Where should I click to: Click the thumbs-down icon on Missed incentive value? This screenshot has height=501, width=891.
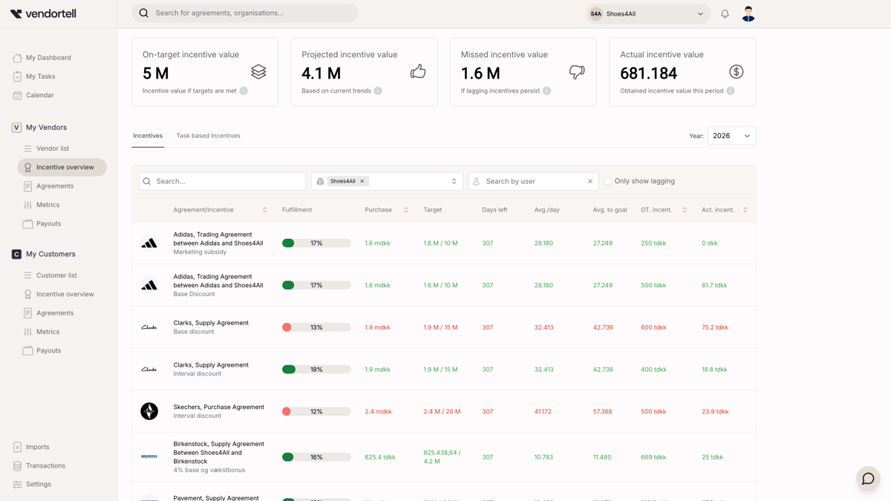pos(577,71)
